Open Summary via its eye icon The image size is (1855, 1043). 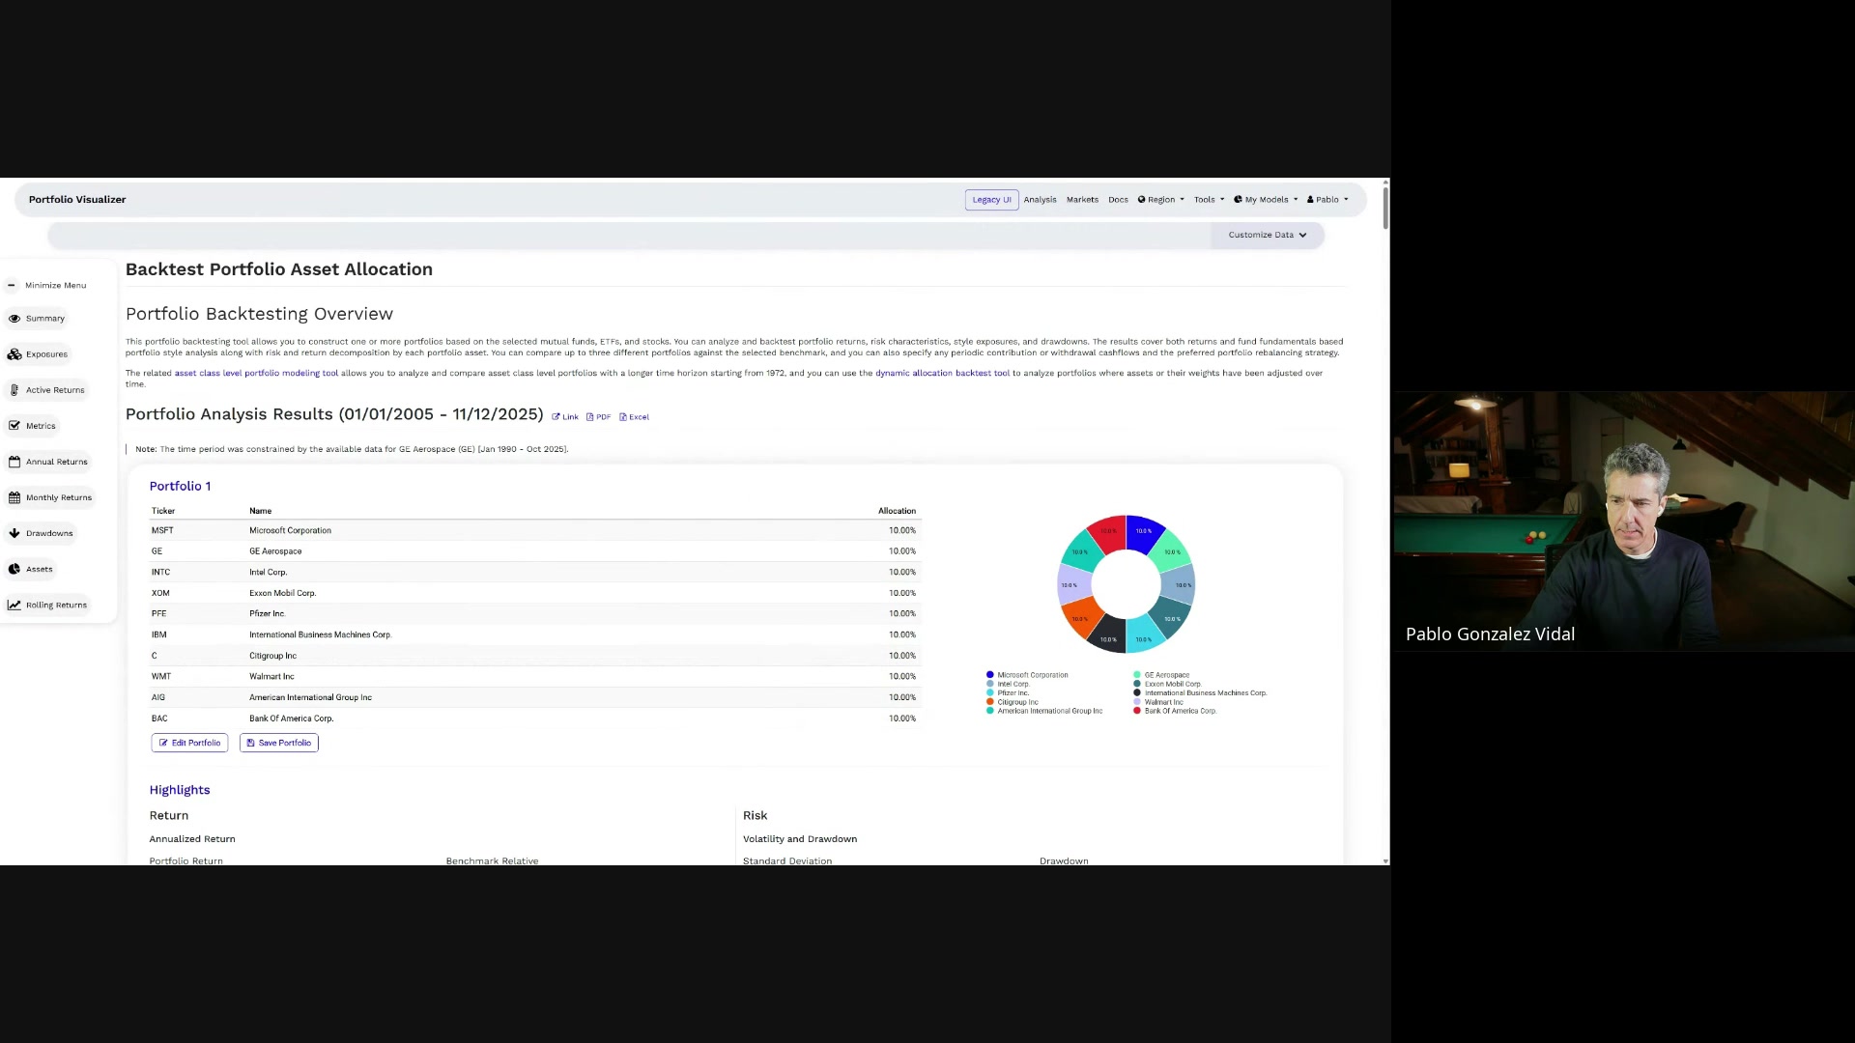pos(14,318)
